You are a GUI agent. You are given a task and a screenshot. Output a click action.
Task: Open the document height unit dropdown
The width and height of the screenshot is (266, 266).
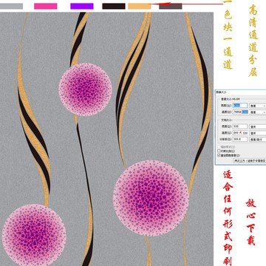coord(258,133)
